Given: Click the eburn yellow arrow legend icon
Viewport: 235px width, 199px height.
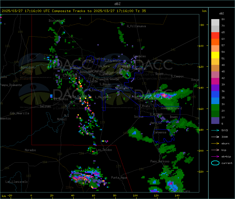Looking at the screenshot, I should [x=215, y=144].
